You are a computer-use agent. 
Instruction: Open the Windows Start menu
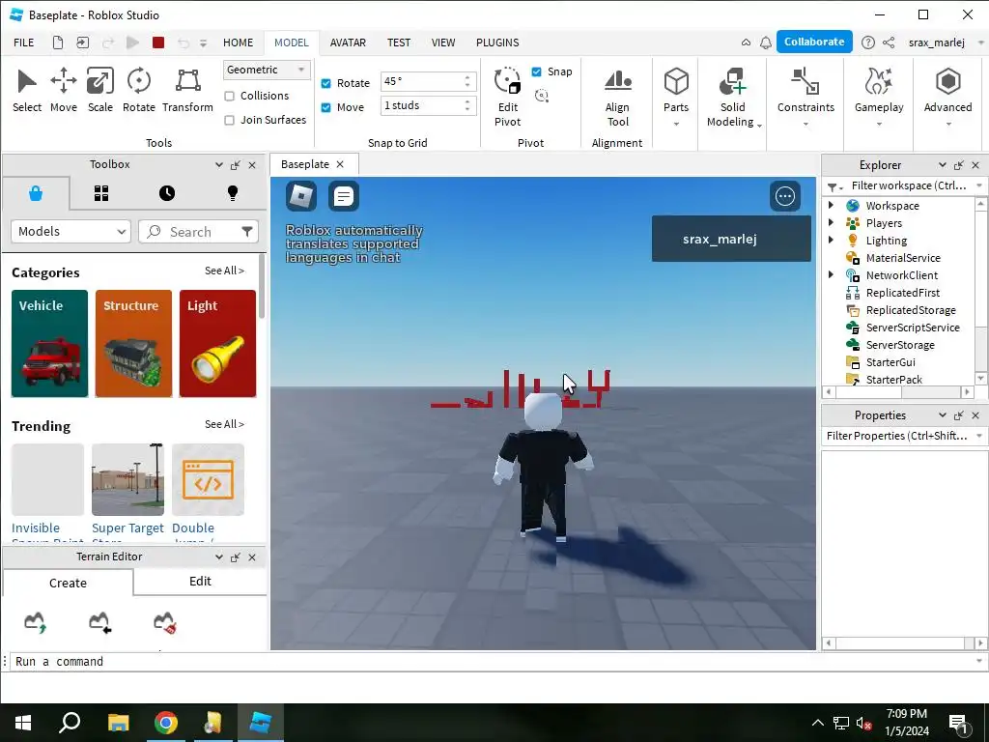click(x=23, y=723)
